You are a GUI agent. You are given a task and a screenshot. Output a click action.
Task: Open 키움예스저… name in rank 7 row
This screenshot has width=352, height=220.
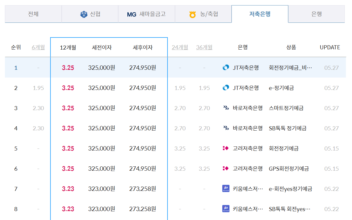pos(248,189)
